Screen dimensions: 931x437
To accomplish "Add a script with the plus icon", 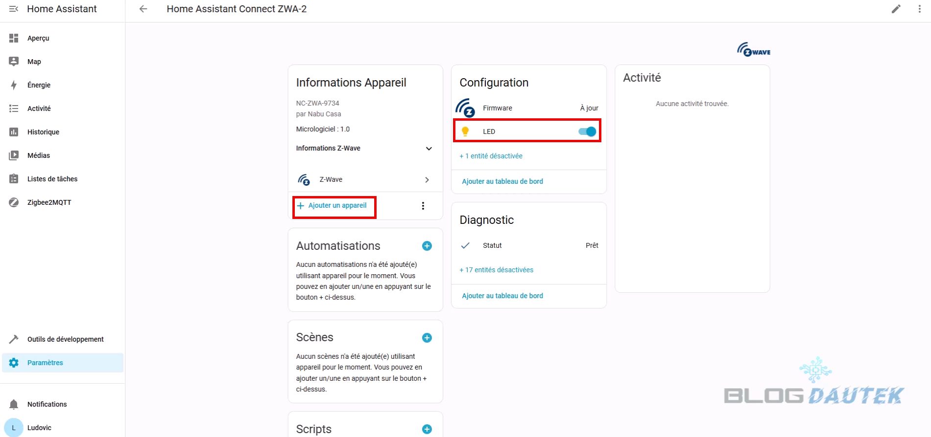I will 427,429.
